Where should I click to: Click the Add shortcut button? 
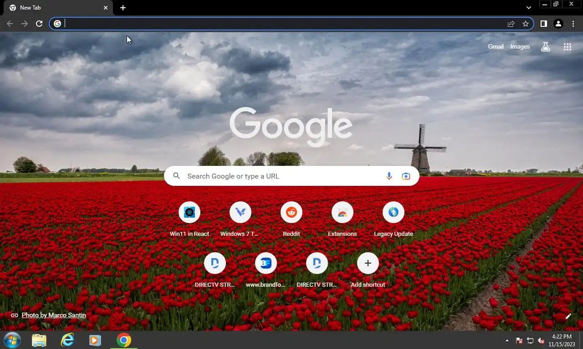368,270
